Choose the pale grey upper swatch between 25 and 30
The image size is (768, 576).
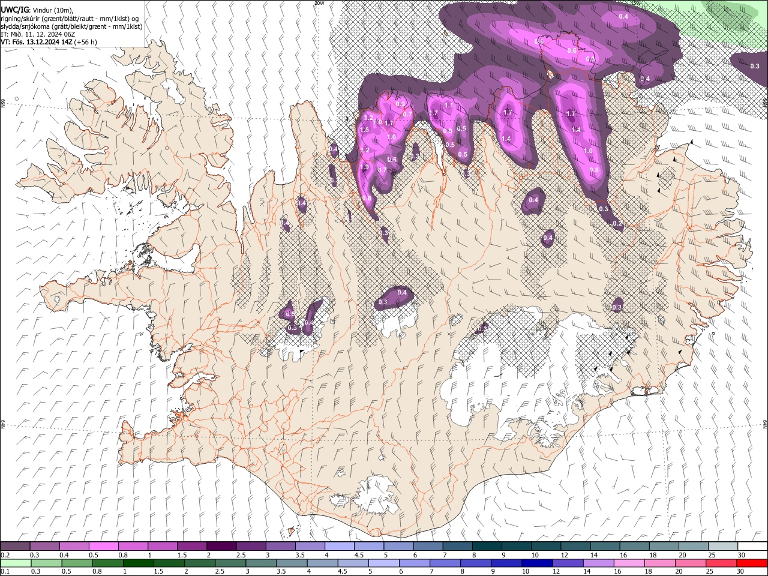tap(723, 547)
